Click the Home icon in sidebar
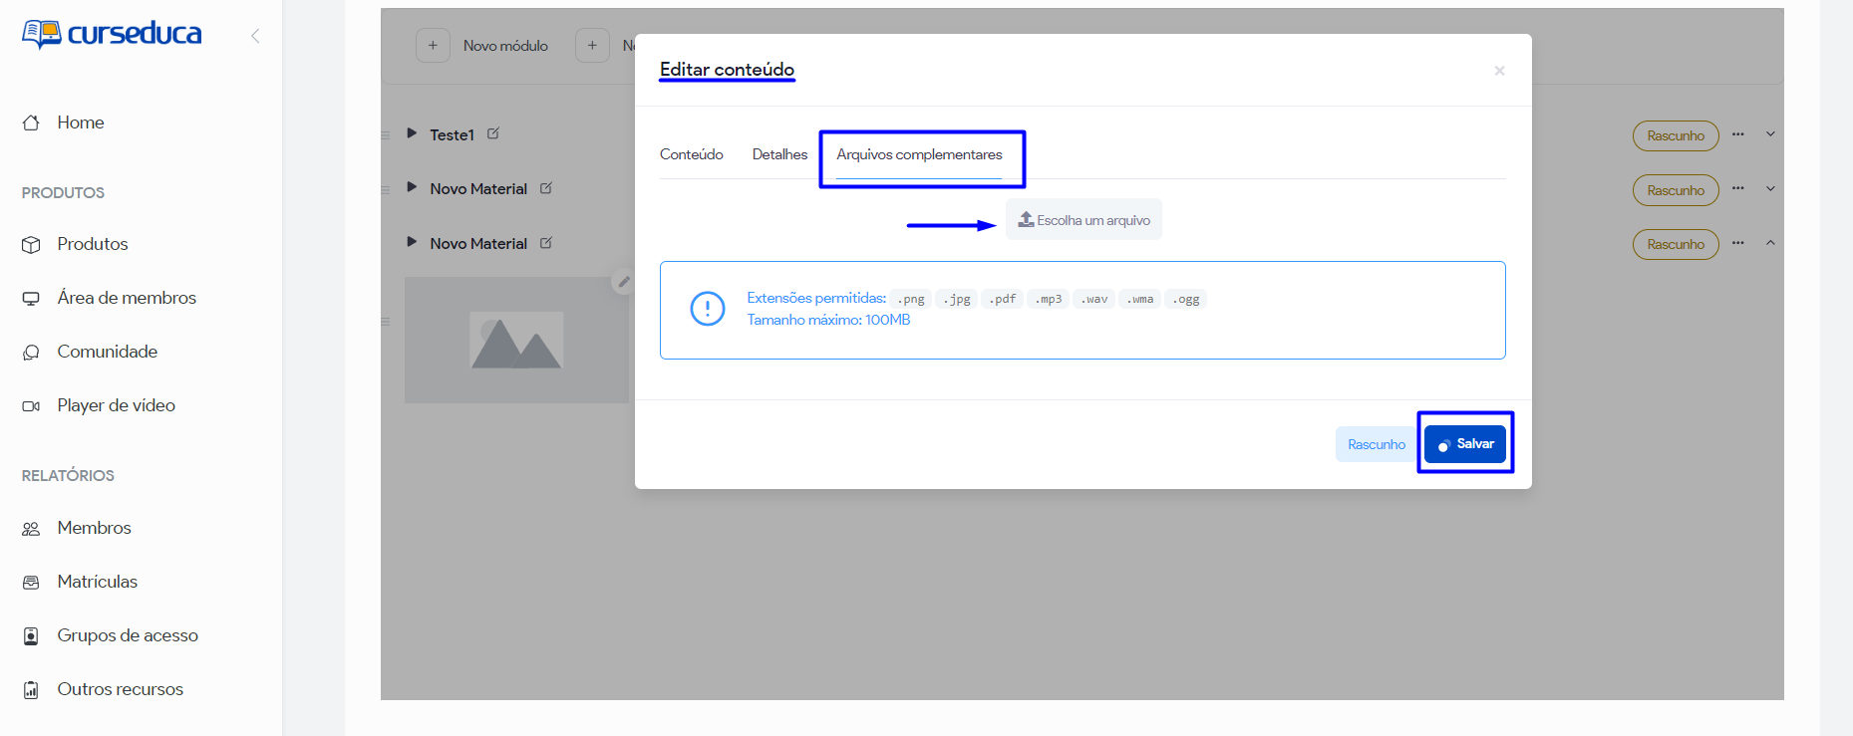The image size is (1853, 736). coord(31,123)
